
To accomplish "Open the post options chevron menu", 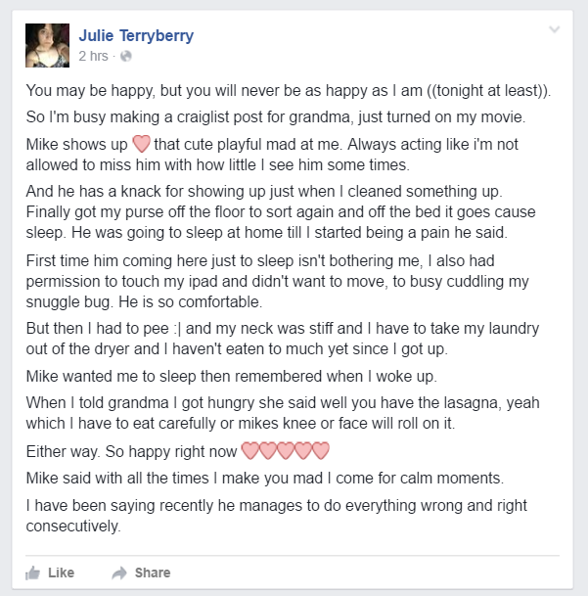I will tap(555, 29).
